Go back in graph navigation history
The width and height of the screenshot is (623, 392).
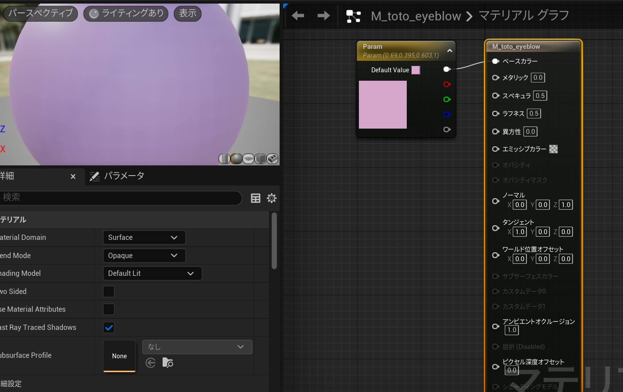tap(298, 16)
